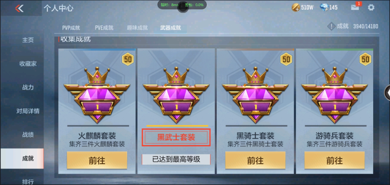Tap the 火麒麟套装 crown medal badge
The width and height of the screenshot is (390, 185).
tap(97, 95)
